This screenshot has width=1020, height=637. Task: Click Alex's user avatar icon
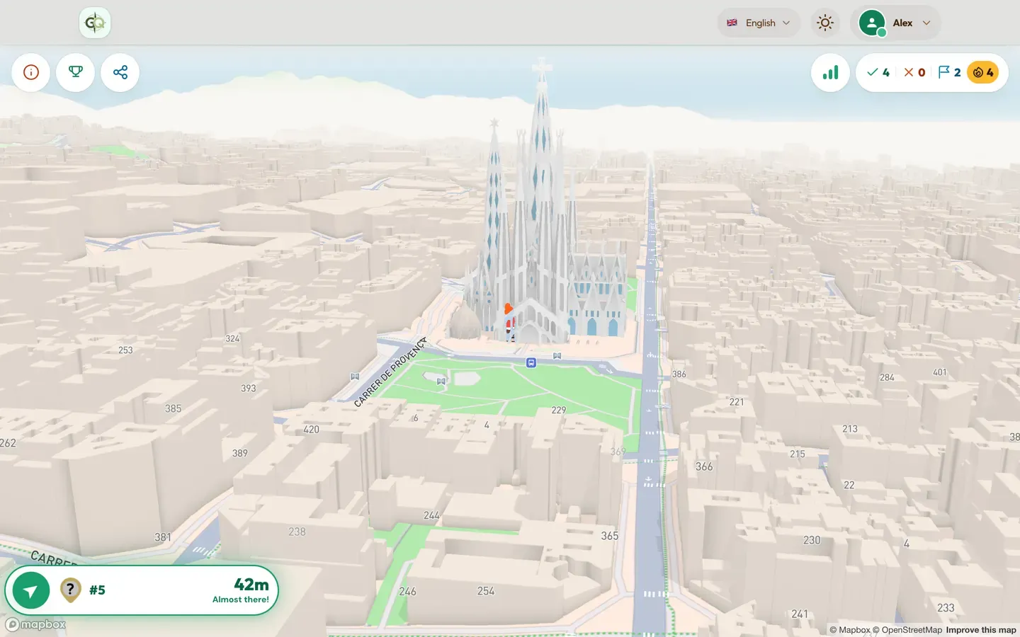(872, 23)
